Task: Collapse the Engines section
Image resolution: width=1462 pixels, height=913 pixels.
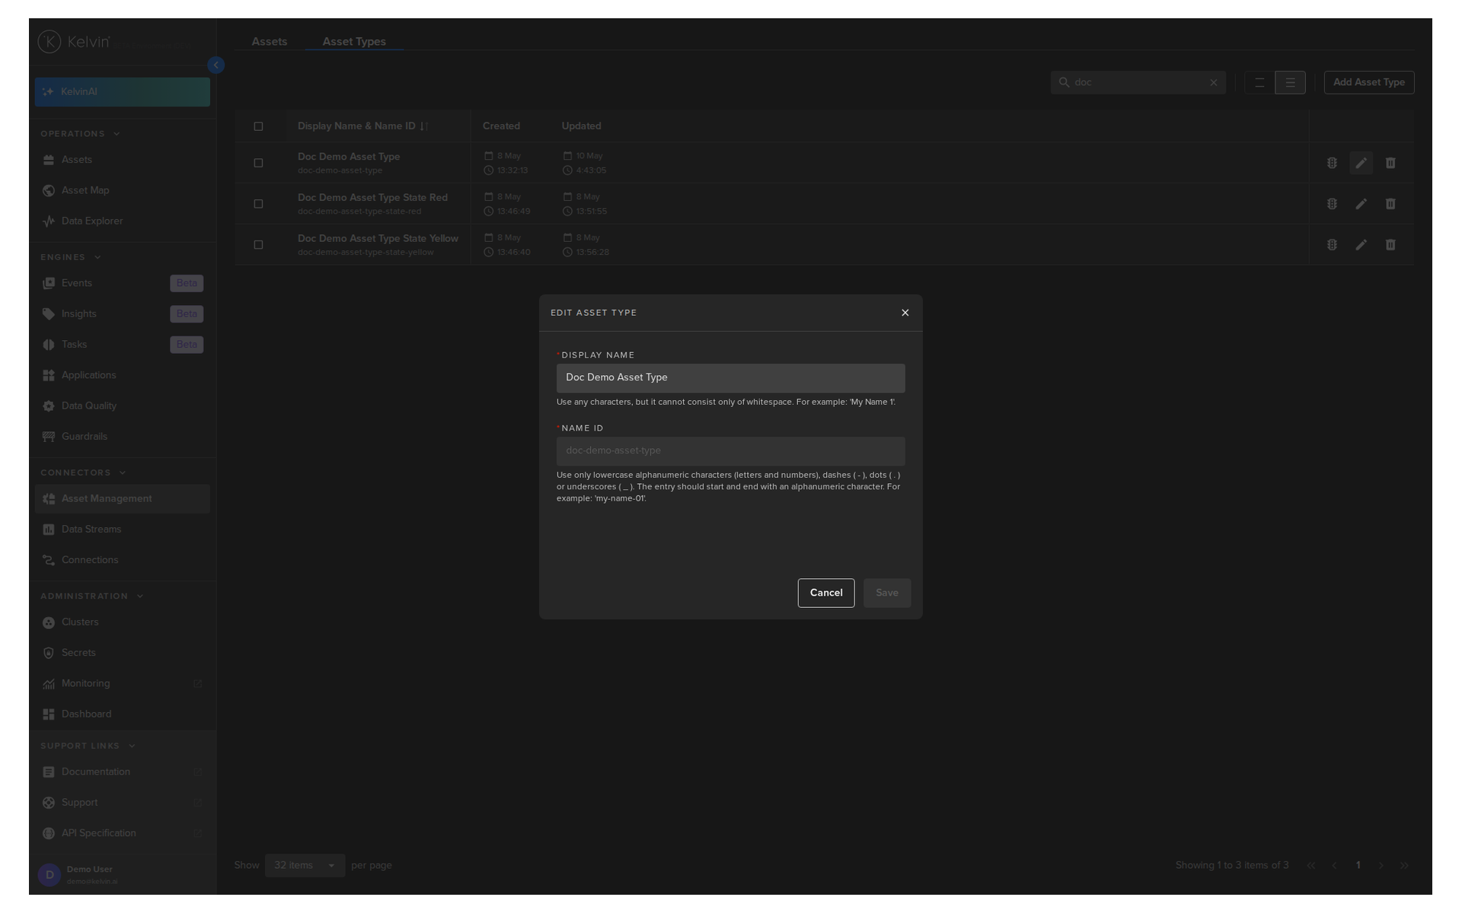Action: click(71, 257)
